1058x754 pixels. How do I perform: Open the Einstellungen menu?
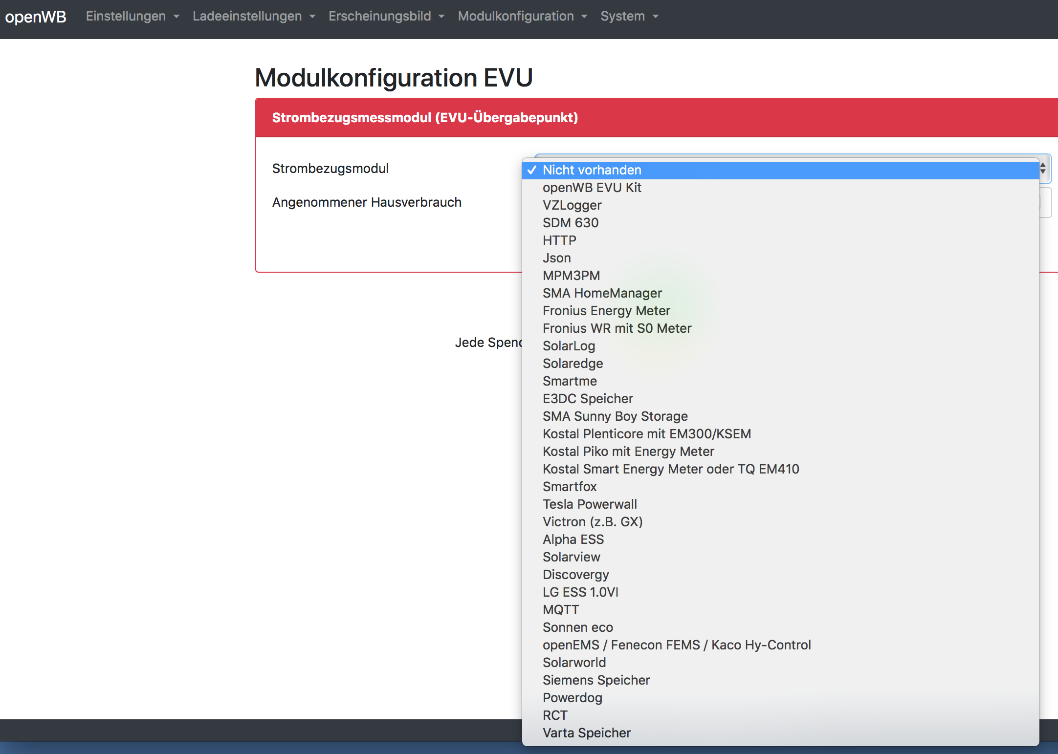coord(132,16)
